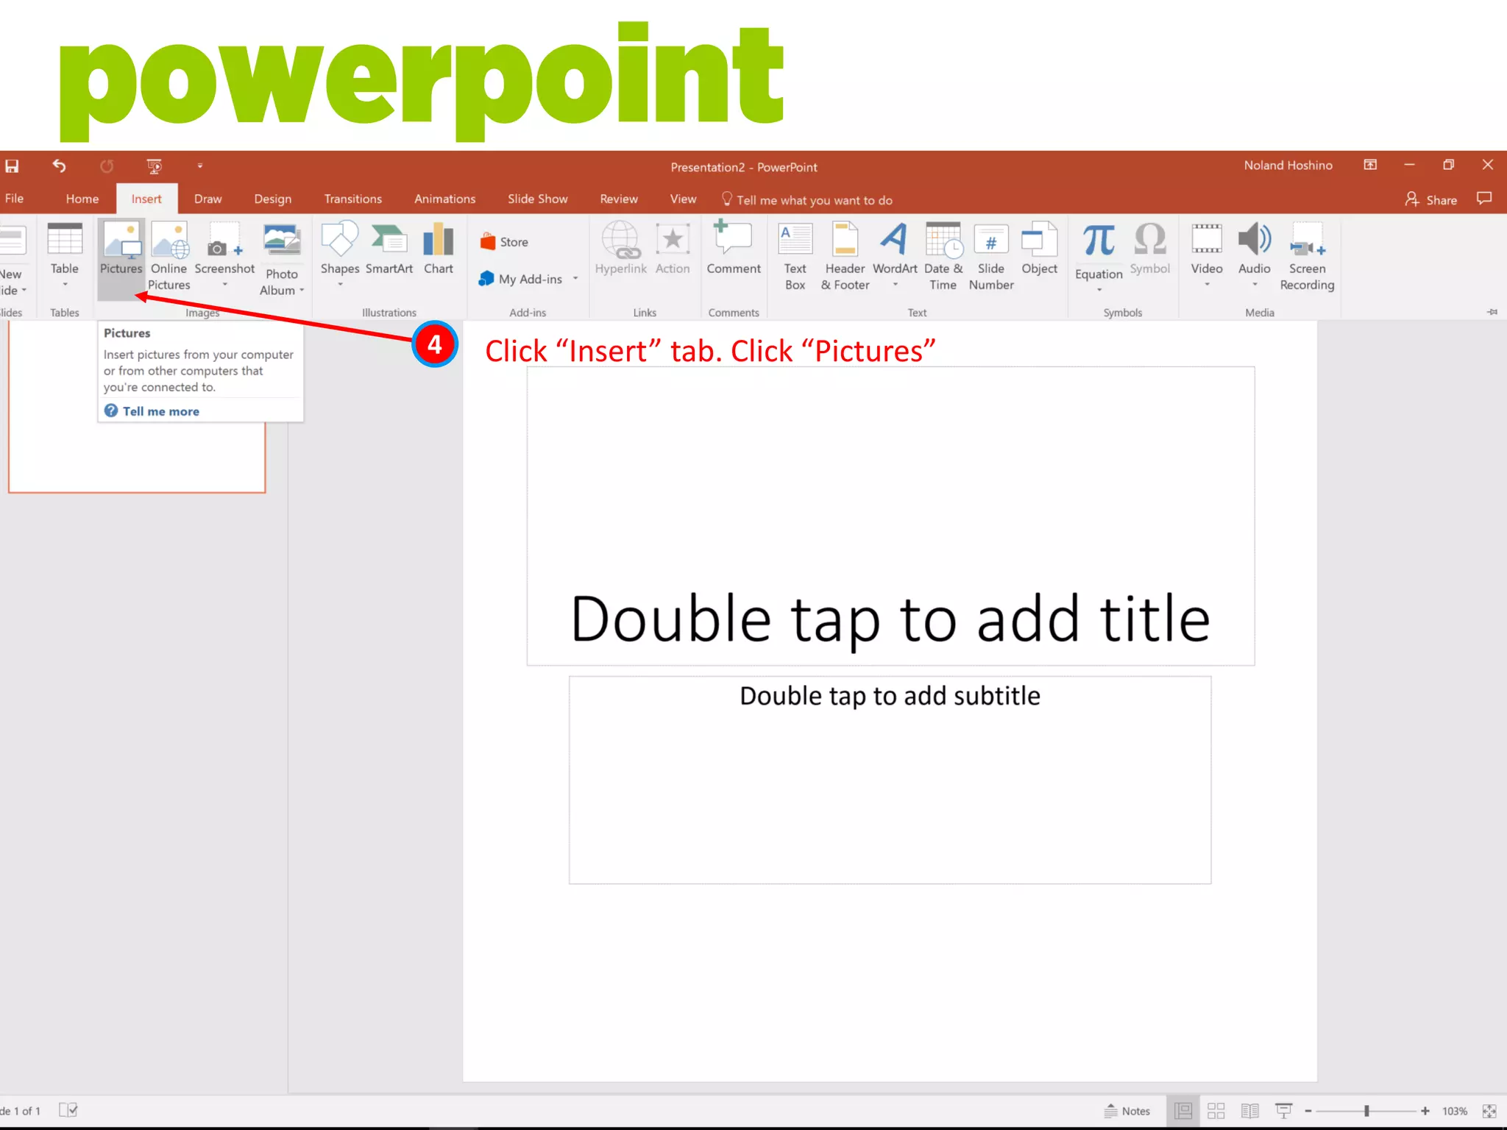Start presentation from beginning icon

tap(155, 166)
